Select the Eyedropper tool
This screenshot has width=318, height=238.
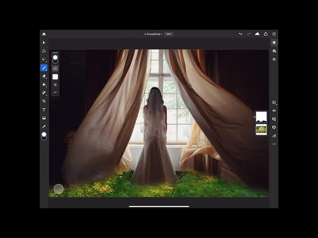pyautogui.click(x=44, y=126)
